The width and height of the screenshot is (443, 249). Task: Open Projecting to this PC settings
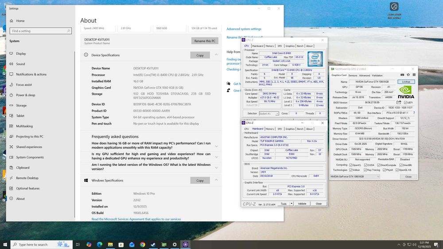(30, 137)
